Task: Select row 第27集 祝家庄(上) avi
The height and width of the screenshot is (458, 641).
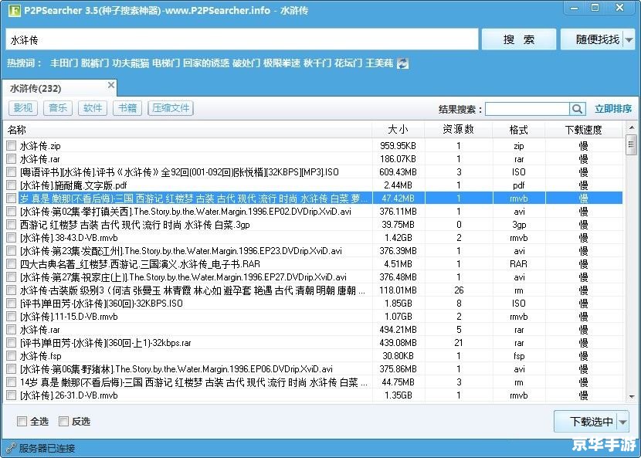Action: [313, 276]
